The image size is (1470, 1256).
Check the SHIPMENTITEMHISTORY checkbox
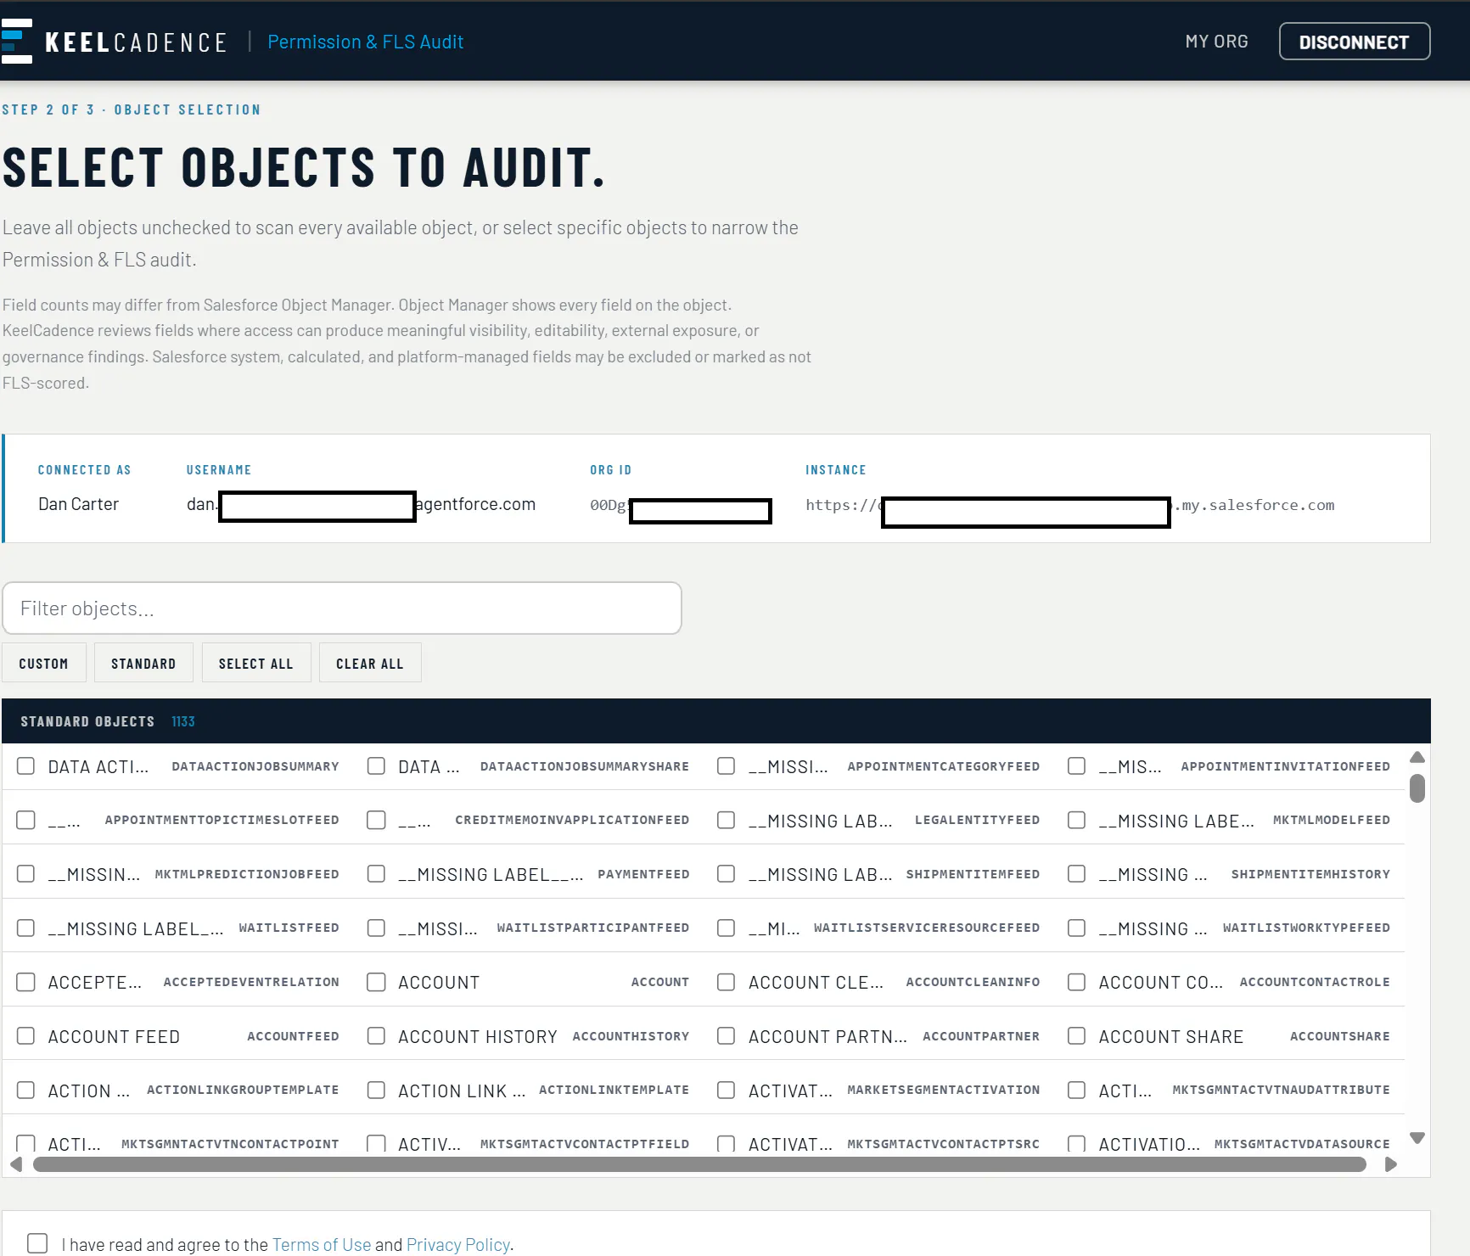[1077, 874]
